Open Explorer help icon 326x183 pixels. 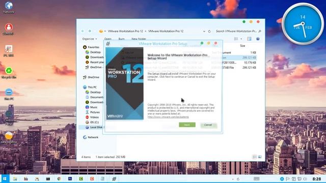point(258,39)
